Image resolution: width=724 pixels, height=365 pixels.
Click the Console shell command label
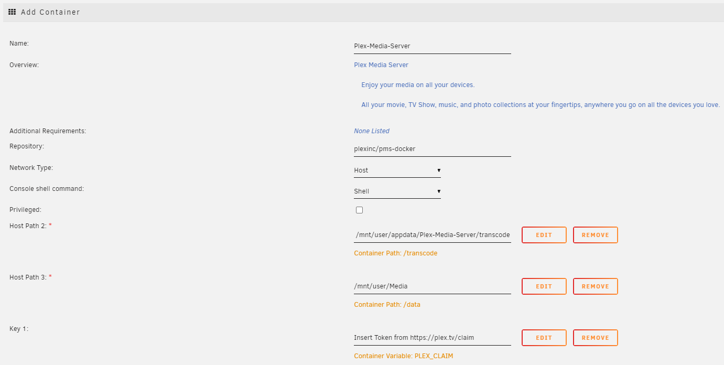tap(47, 188)
